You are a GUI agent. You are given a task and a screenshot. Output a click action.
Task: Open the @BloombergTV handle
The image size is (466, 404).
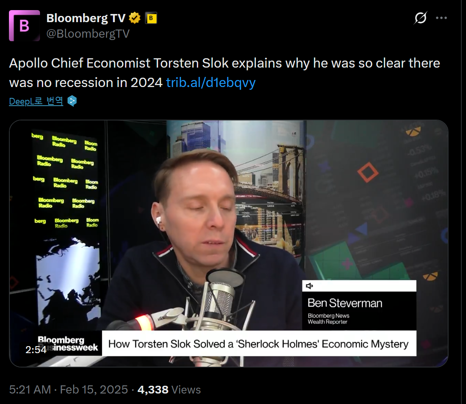pos(88,34)
